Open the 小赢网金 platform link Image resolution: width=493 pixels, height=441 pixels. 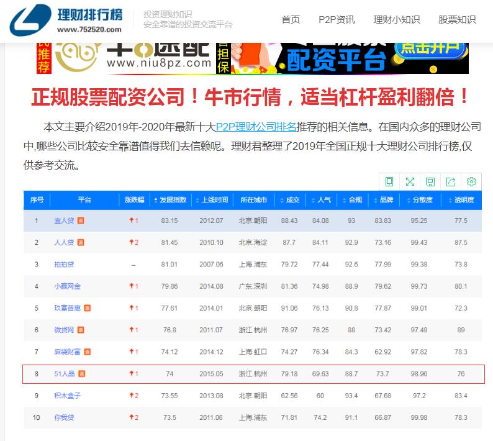pos(67,286)
